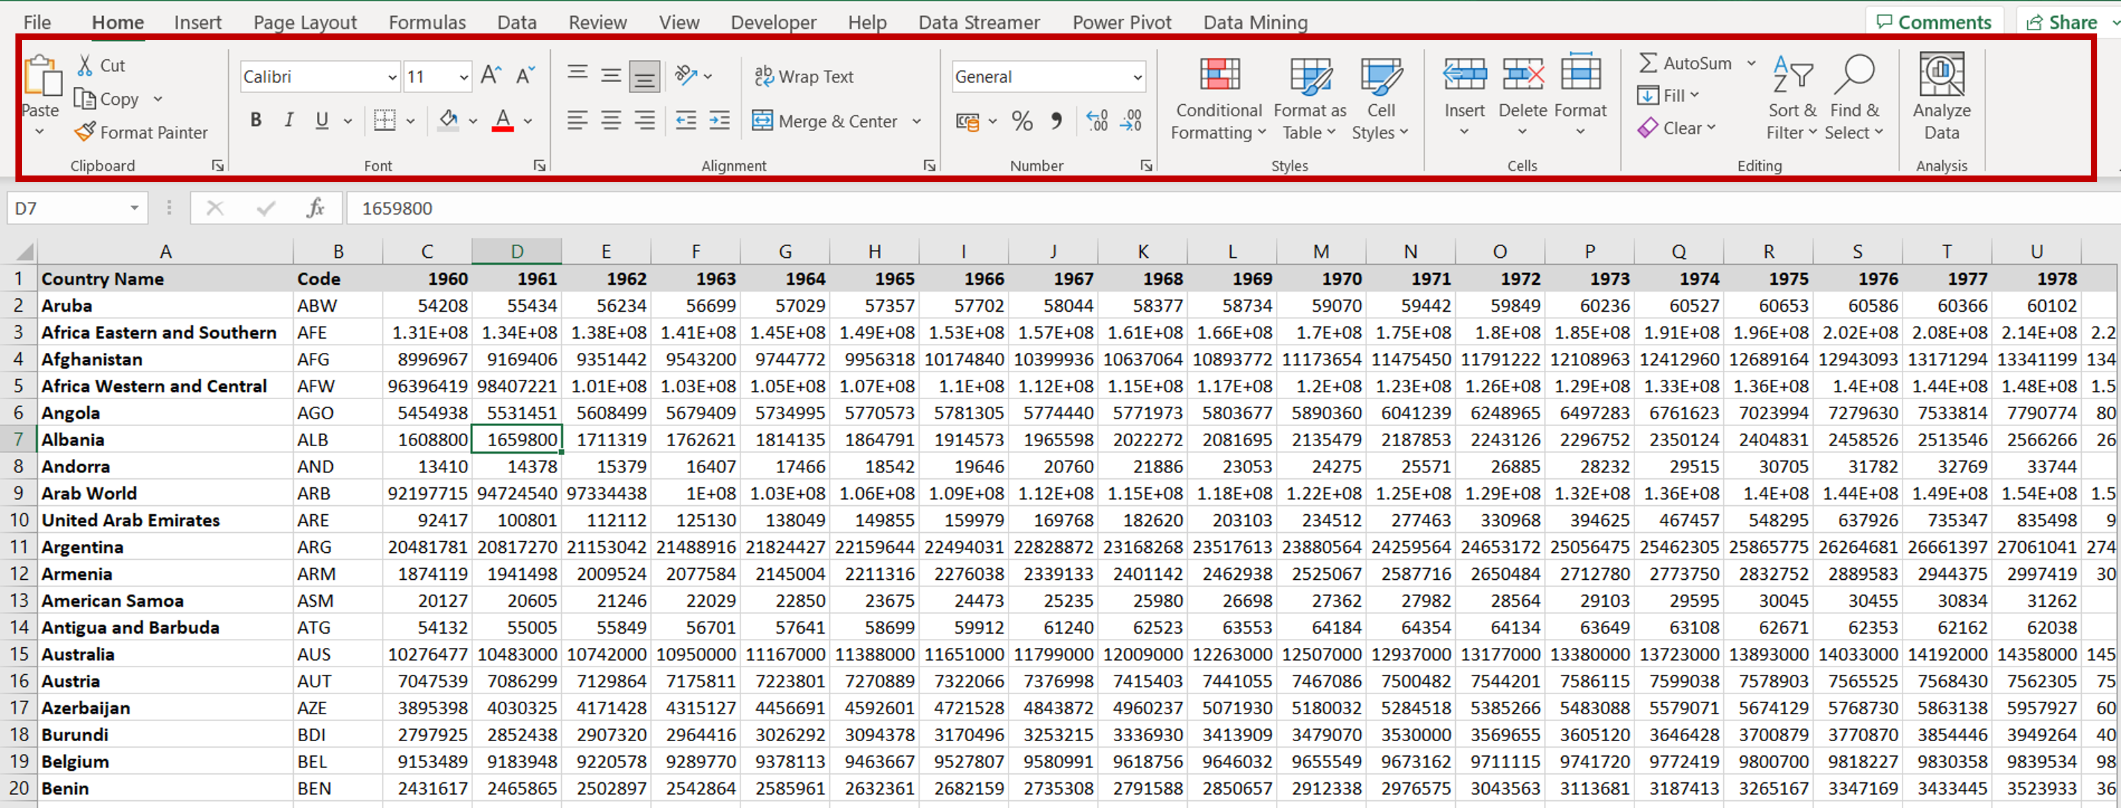Click the formula bar showing 1659800
Viewport: 2121px width, 808px height.
(1233, 208)
